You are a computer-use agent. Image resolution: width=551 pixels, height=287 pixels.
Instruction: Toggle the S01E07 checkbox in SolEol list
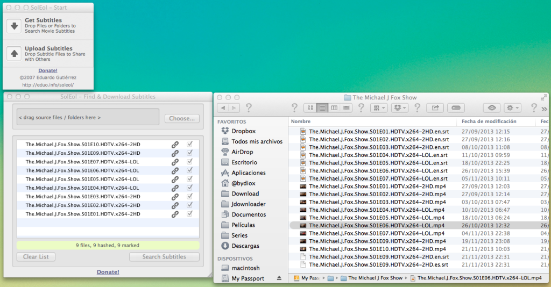pos(190,161)
